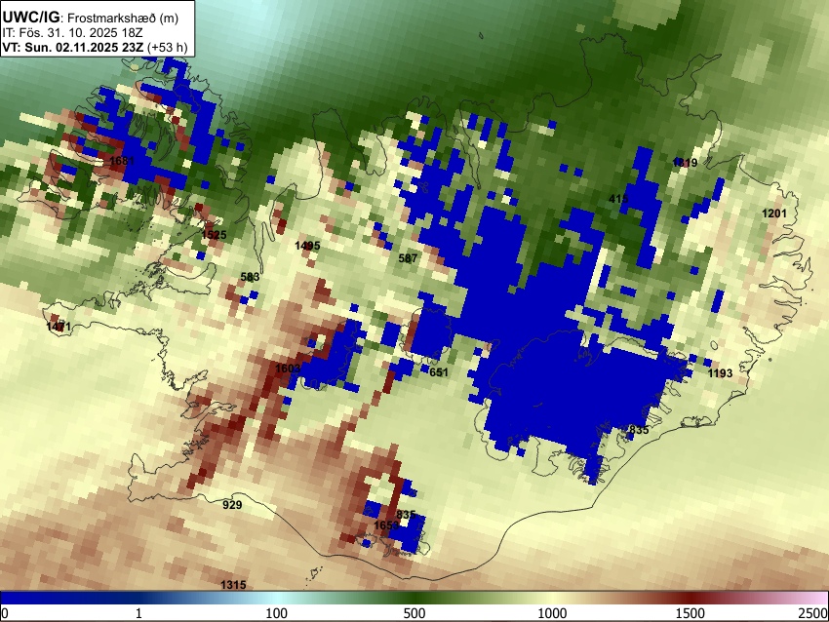829x622 pixels.
Task: Click the 0 tick on the color scale
Action: 5,613
